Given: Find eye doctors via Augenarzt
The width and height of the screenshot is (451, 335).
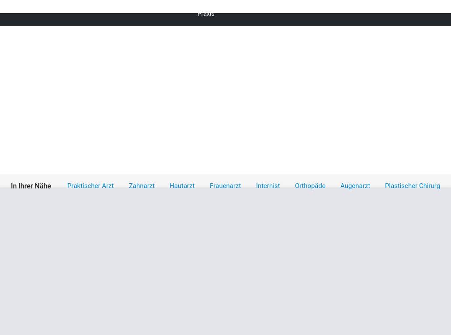Looking at the screenshot, I should tap(355, 186).
